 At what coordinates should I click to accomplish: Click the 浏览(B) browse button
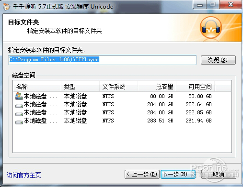tap(218, 60)
